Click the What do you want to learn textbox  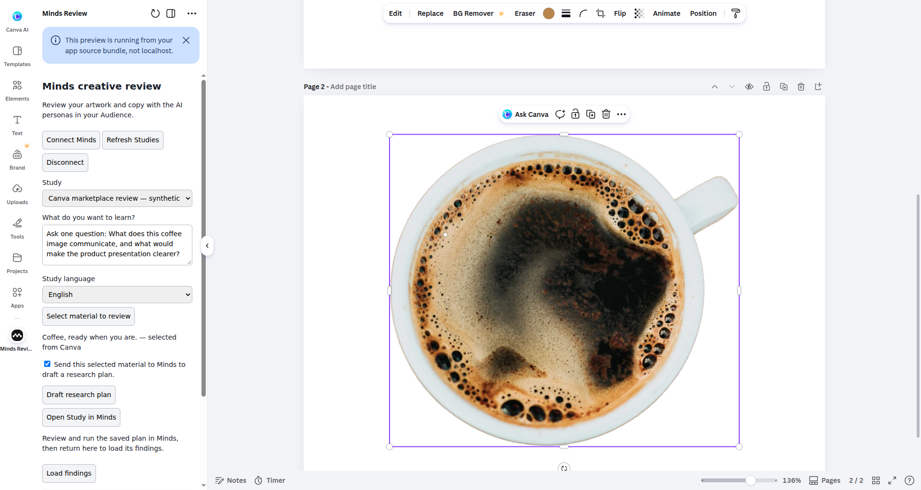click(117, 245)
